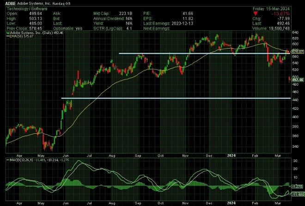Click the 400 price axis label
The width and height of the screenshot is (305, 206).
click(x=295, y=117)
